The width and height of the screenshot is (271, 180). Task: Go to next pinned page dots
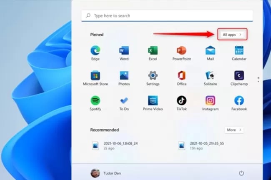tap(258, 80)
